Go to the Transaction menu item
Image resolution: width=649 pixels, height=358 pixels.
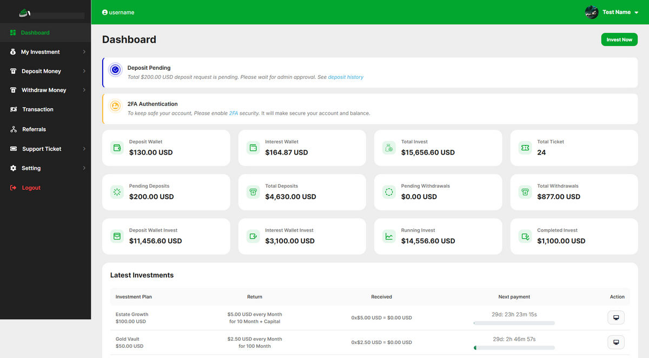45,109
